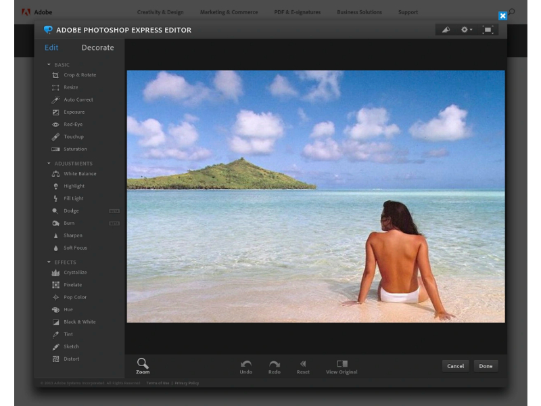
Task: Click View Original to compare image
Action: (x=342, y=365)
